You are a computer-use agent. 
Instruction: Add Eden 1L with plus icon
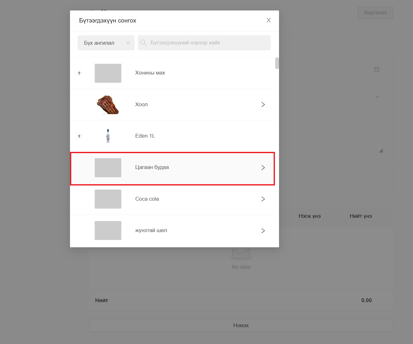[x=79, y=136]
